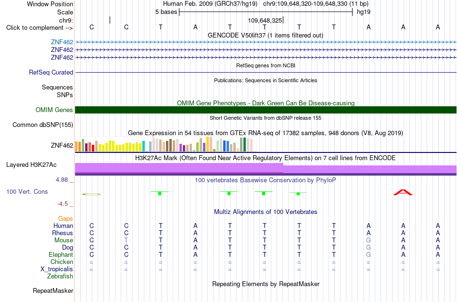The height and width of the screenshot is (302, 457).
Task: Open the RefSeq Curated track label
Action: [x=51, y=72]
